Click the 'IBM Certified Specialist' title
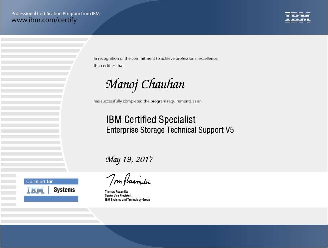328x248 pixels. 151,119
